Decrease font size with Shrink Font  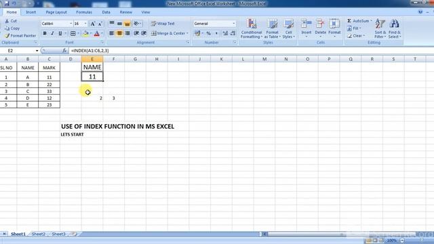pos(100,24)
